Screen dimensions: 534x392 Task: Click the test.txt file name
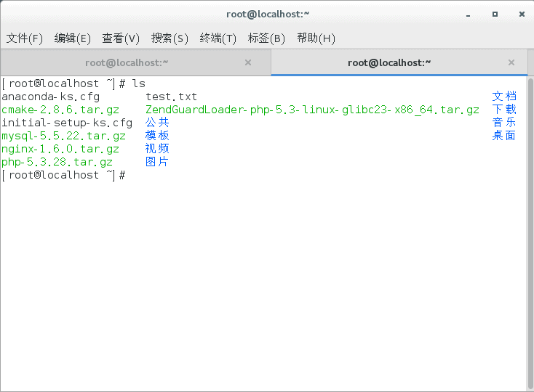[x=172, y=97]
